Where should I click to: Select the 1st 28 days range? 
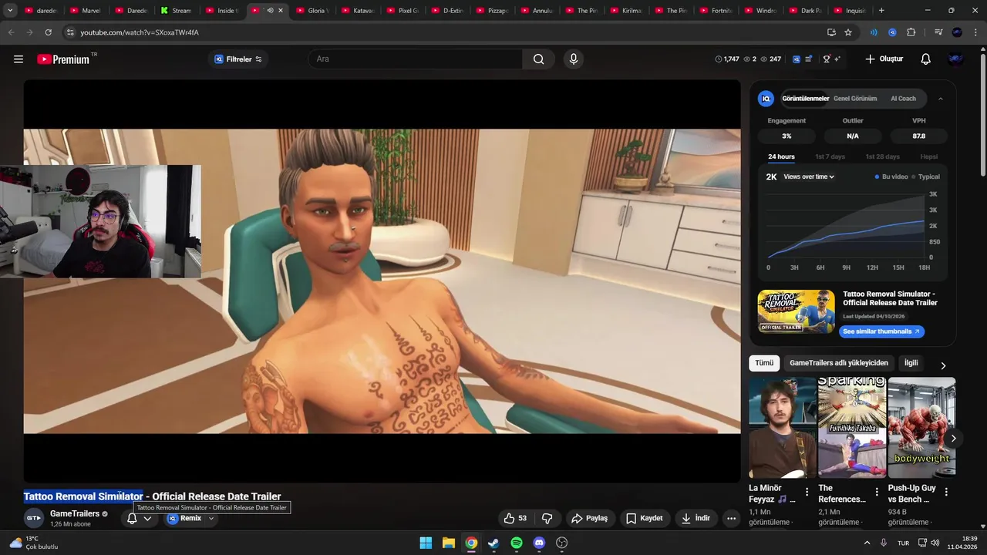click(882, 157)
